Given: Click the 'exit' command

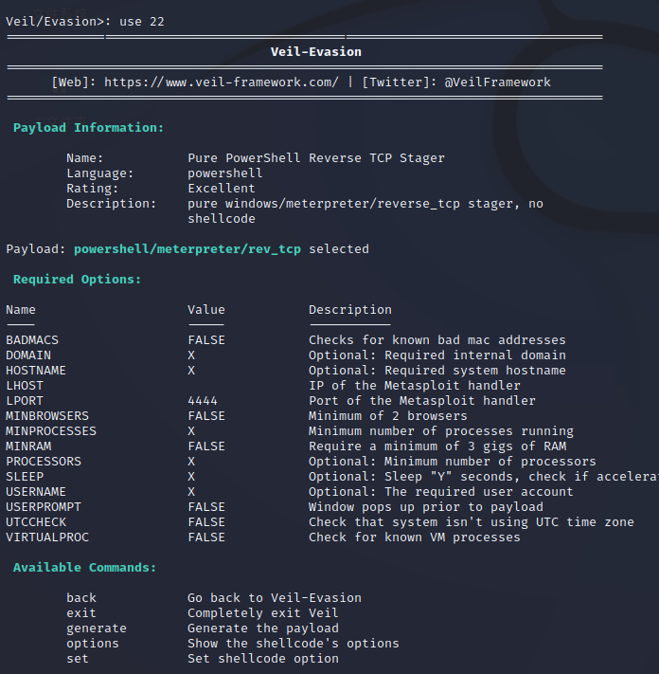Looking at the screenshot, I should click(81, 613).
